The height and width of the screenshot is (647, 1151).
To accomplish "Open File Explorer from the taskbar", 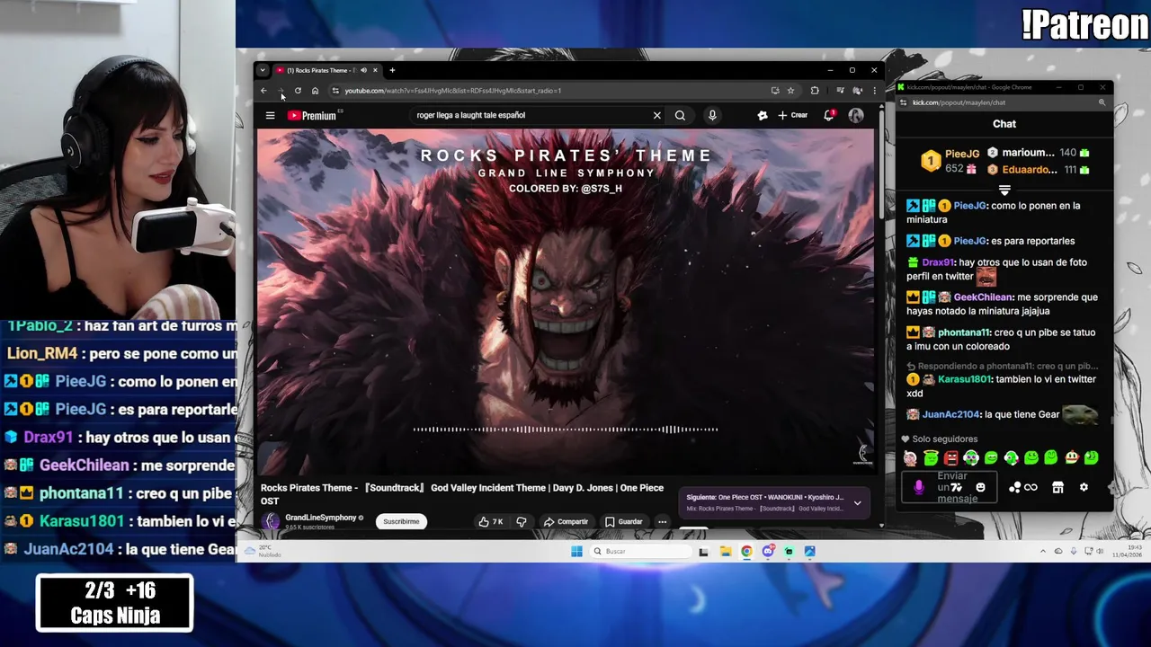I will [725, 552].
